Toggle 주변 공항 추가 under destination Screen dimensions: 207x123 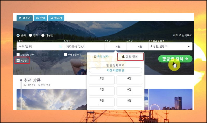click(x=66, y=54)
